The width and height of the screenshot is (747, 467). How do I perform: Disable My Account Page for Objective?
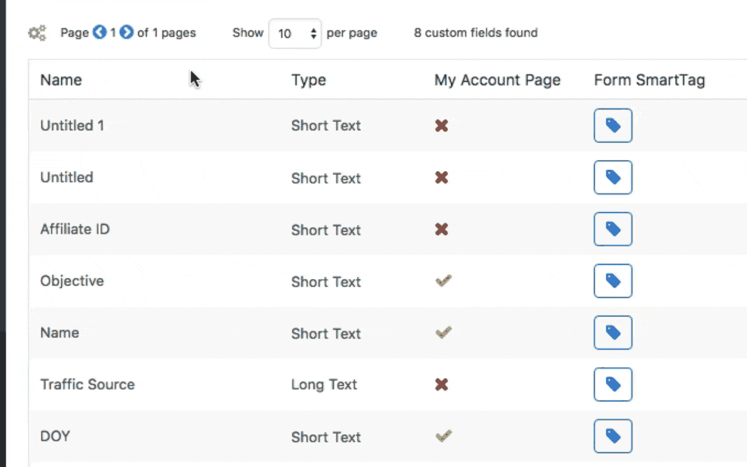[444, 281]
